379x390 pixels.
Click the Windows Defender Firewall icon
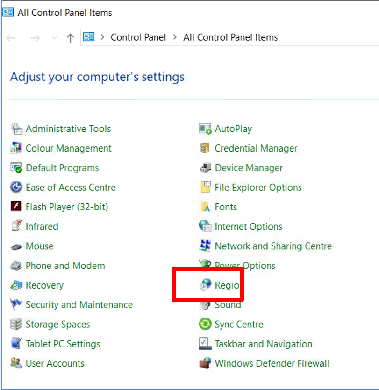pyautogui.click(x=205, y=363)
